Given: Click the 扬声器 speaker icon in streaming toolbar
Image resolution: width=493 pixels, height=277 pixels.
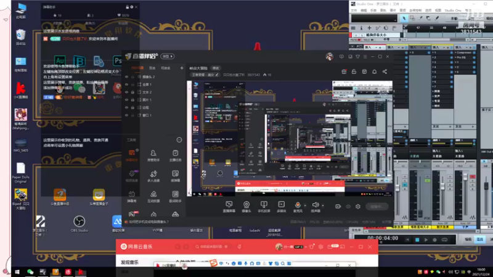Looking at the screenshot, I should tap(316, 205).
